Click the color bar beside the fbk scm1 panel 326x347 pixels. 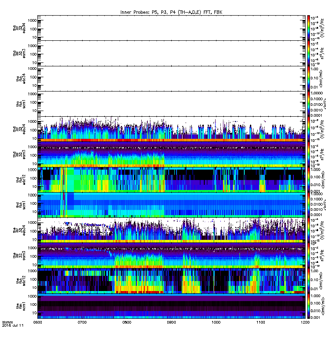(x=308, y=306)
